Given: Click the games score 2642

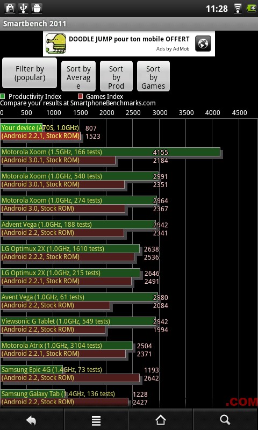Looking at the screenshot, I should click(x=152, y=378).
